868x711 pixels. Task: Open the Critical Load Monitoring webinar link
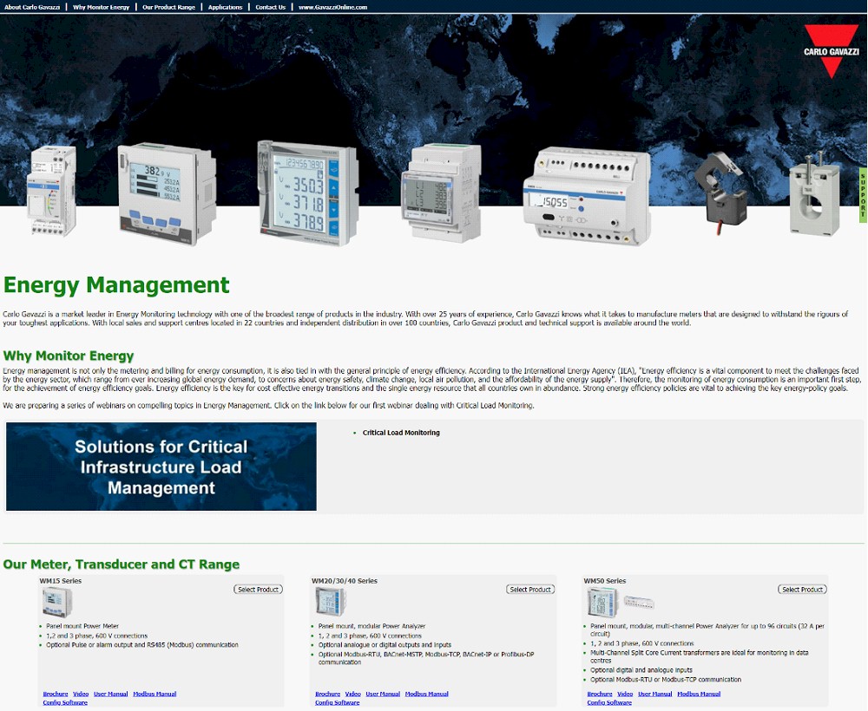[x=401, y=433]
